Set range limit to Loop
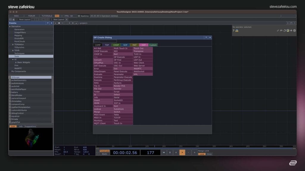 (x=202, y=154)
